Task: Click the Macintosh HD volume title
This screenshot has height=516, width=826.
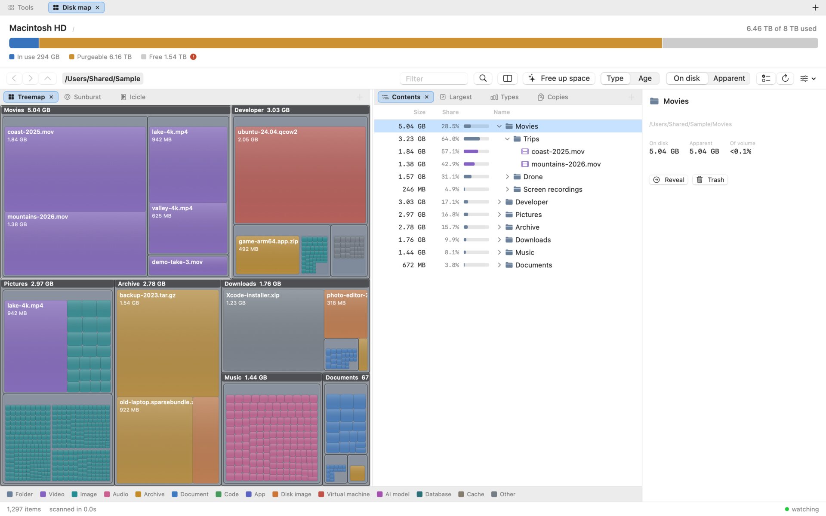Action: [x=38, y=28]
